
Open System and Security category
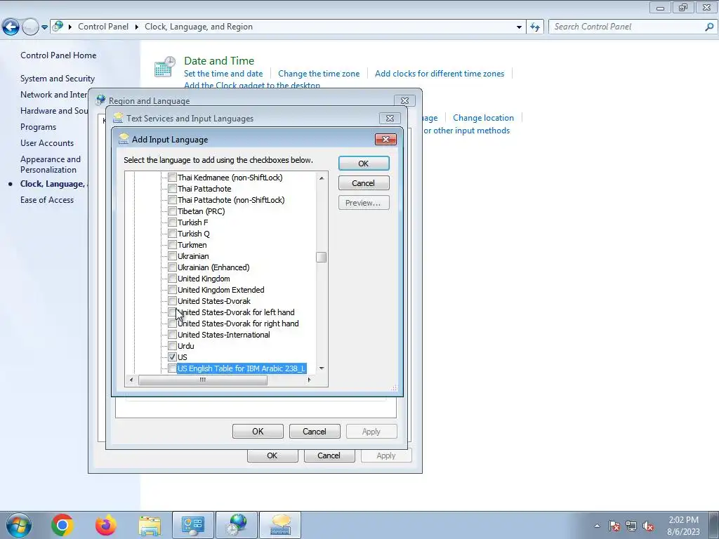point(58,79)
